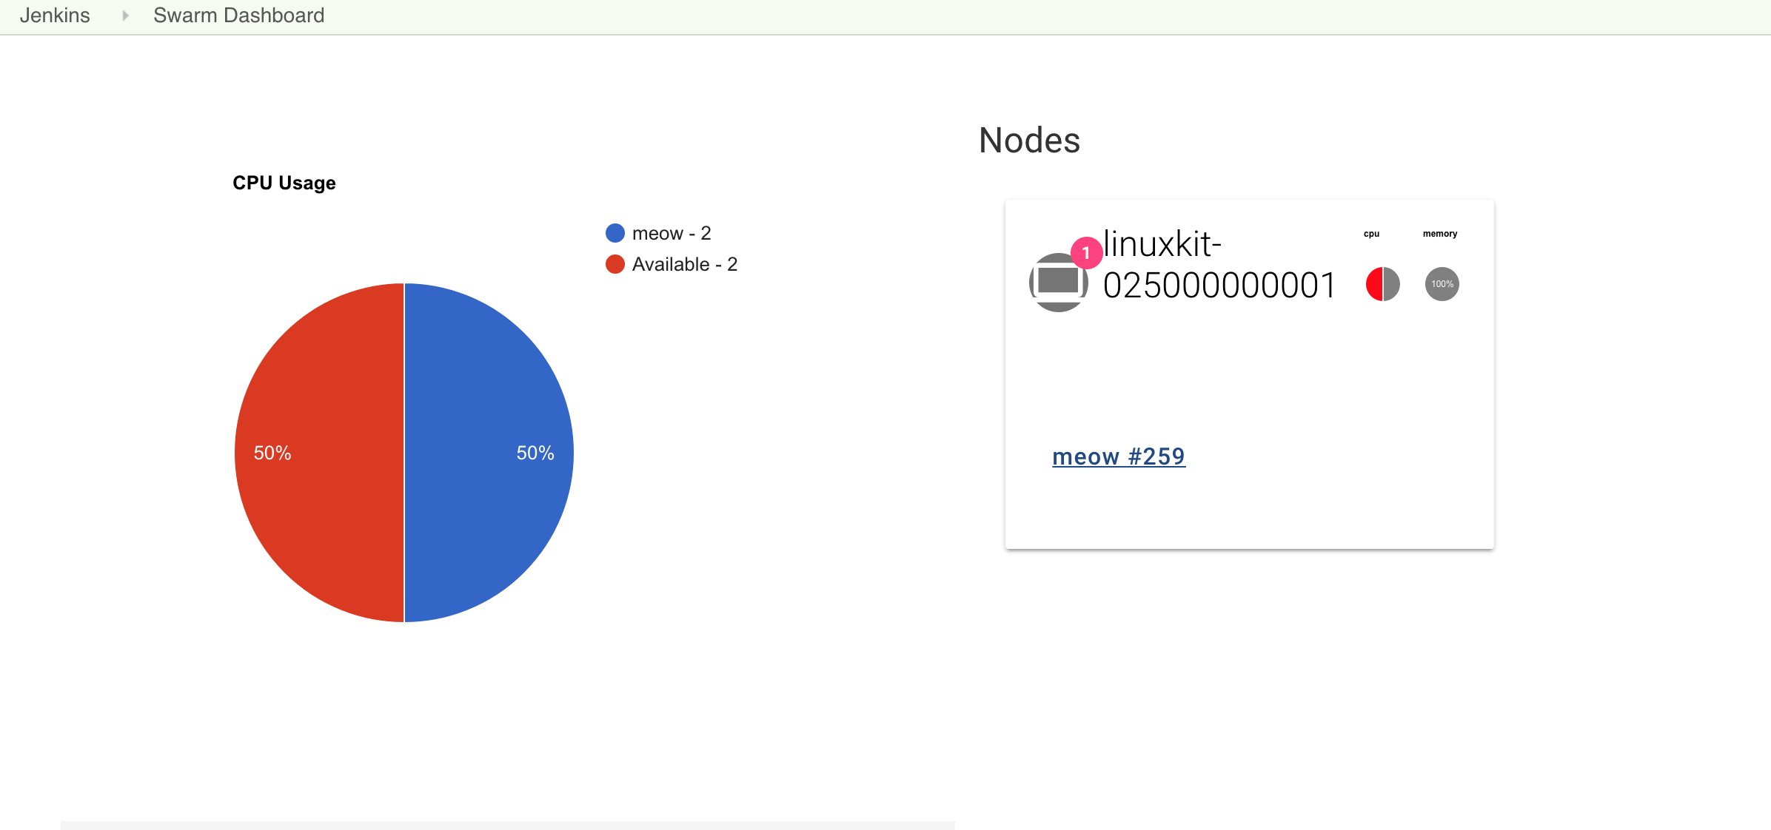Click the horizontal scrollbar under the chart
Image resolution: width=1771 pixels, height=830 pixels.
click(x=508, y=824)
